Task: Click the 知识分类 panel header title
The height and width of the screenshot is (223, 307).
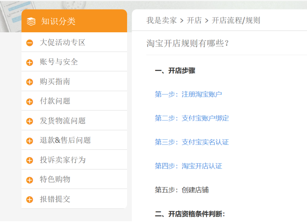Action: tap(58, 21)
